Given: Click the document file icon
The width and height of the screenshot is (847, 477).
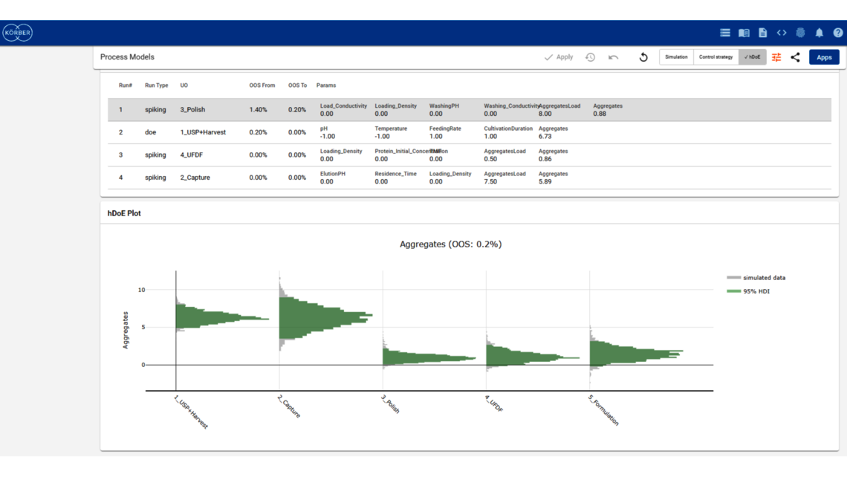Looking at the screenshot, I should (x=762, y=33).
